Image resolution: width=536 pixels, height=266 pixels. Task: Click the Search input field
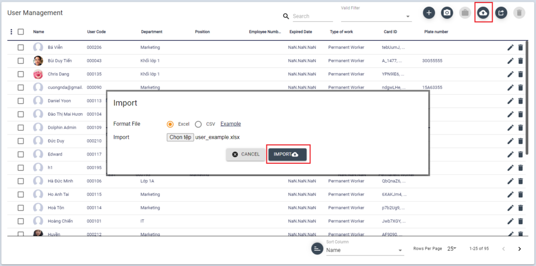pyautogui.click(x=312, y=16)
